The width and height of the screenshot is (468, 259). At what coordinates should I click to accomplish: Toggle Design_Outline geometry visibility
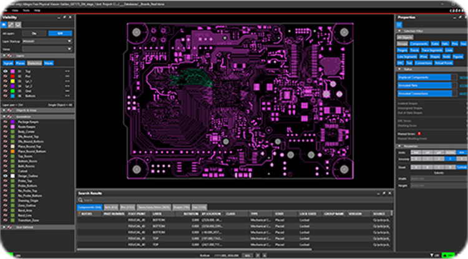6,177
